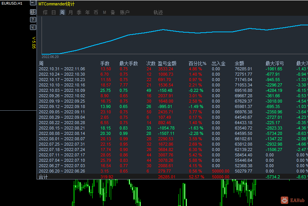Click max lots value 7.77

coord(124,85)
